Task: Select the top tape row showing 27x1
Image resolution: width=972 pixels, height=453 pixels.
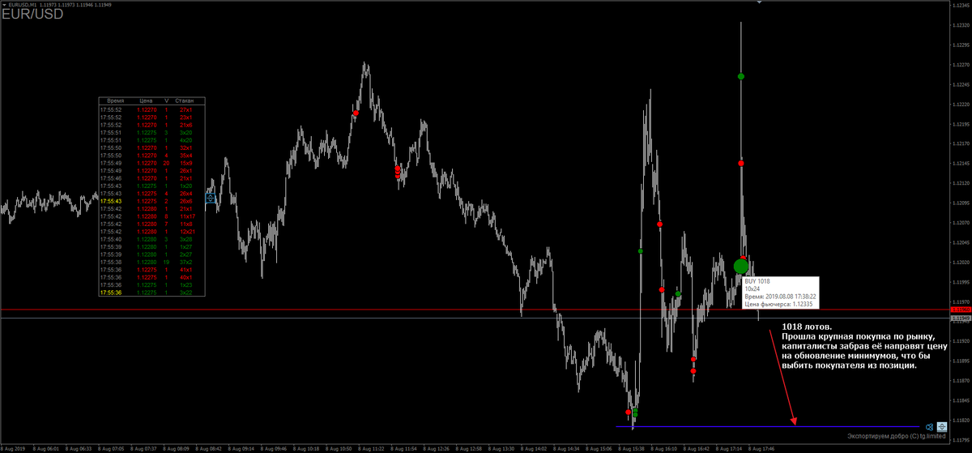Action: tap(151, 109)
